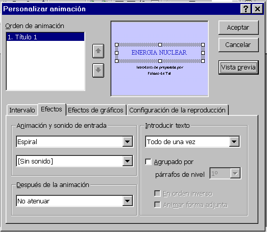This screenshot has height=232, width=267.
Task: Expand the No atenuar dropdown
Action: [x=127, y=201]
